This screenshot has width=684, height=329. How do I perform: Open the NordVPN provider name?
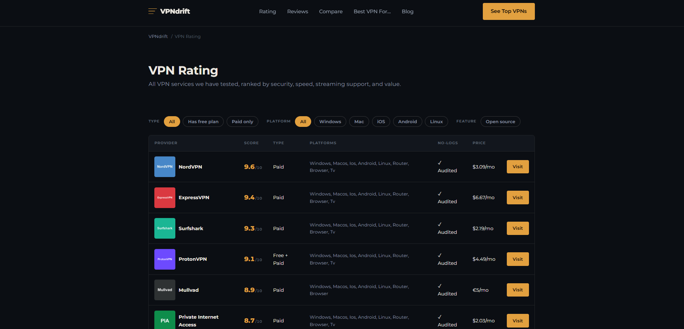(190, 167)
